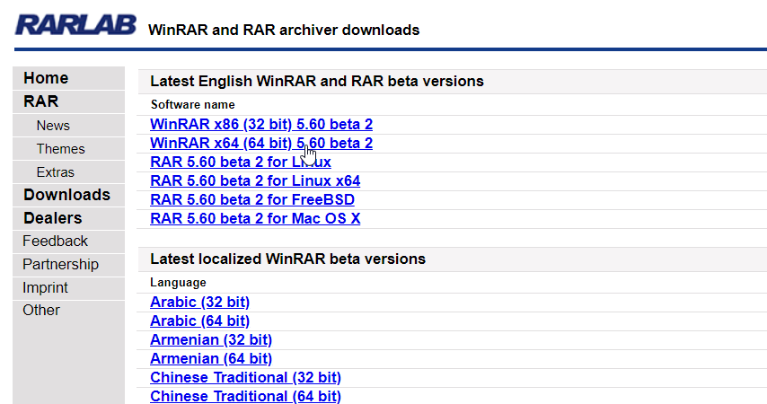Go to the Downloads section
This screenshot has height=404, width=767.
coord(67,195)
